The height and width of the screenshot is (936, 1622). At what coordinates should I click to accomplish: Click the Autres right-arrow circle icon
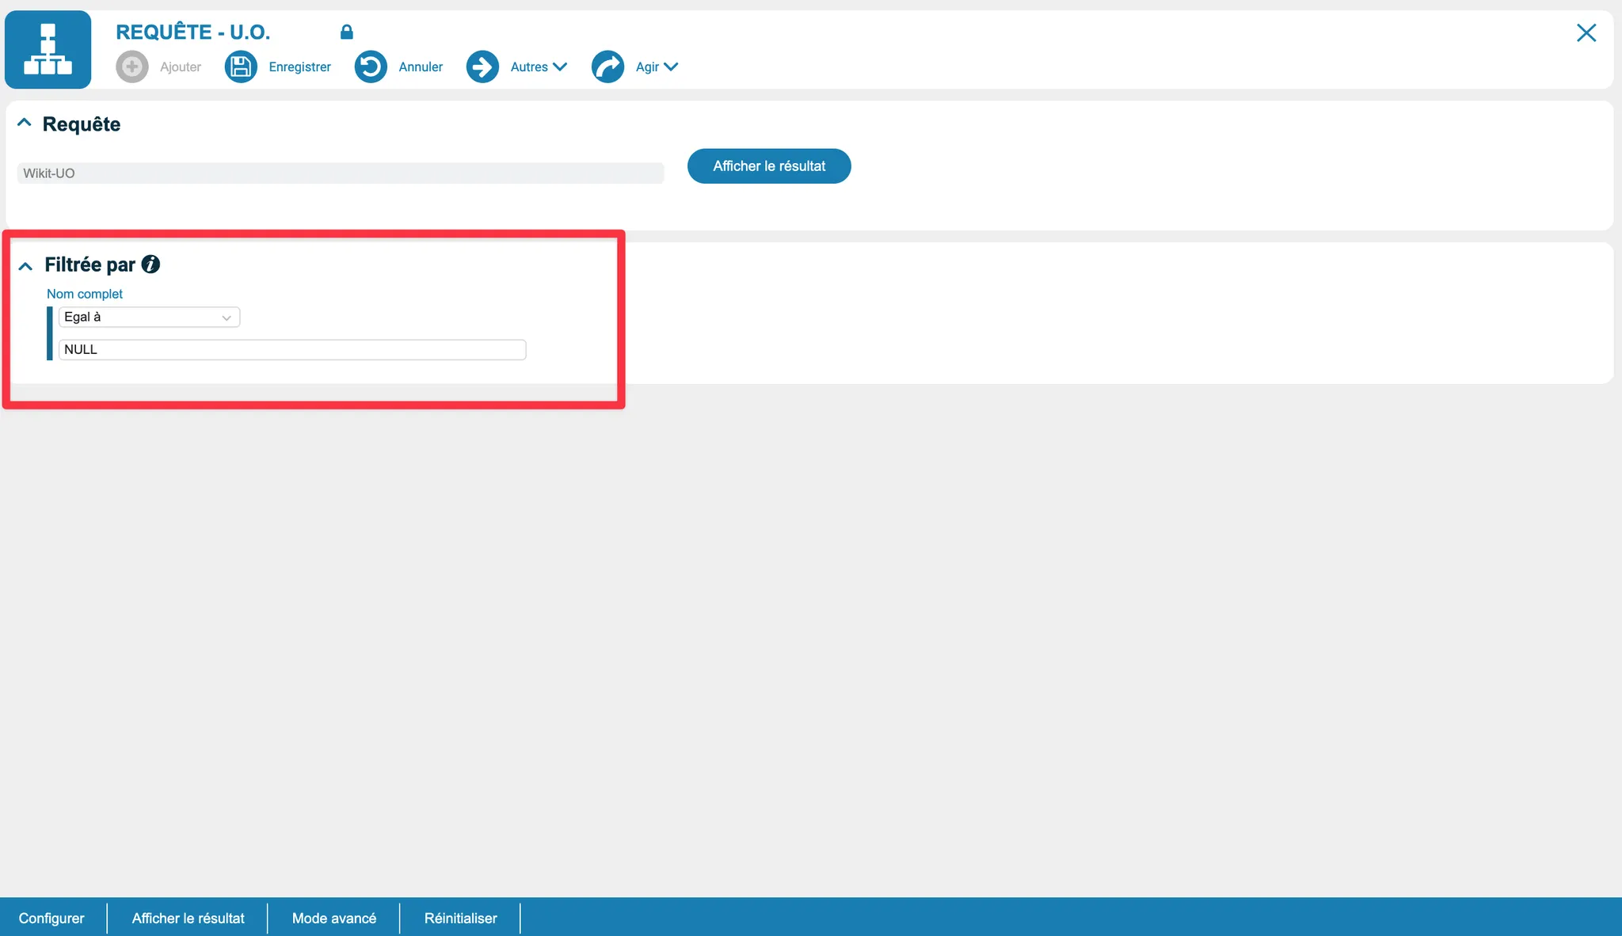(x=482, y=67)
